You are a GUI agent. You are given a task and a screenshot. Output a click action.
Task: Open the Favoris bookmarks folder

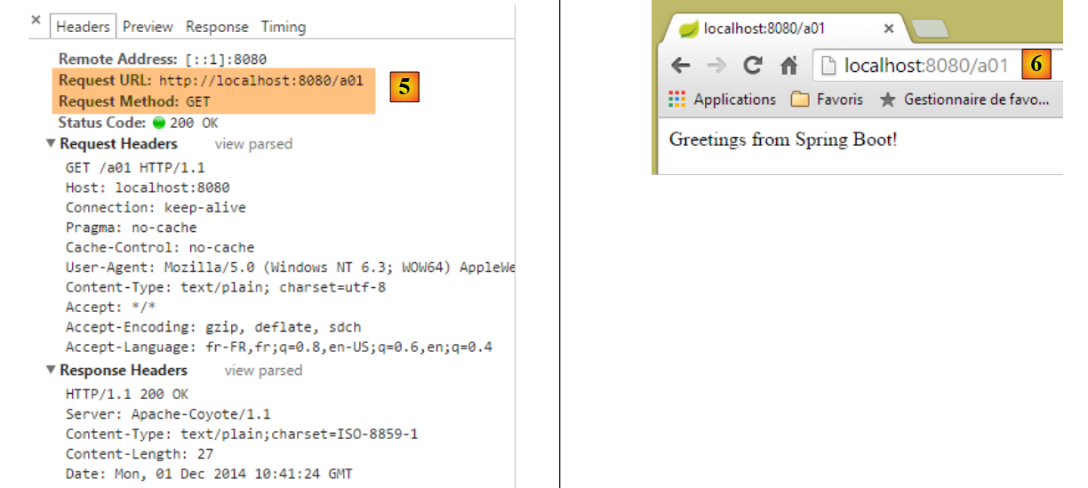pos(827,100)
